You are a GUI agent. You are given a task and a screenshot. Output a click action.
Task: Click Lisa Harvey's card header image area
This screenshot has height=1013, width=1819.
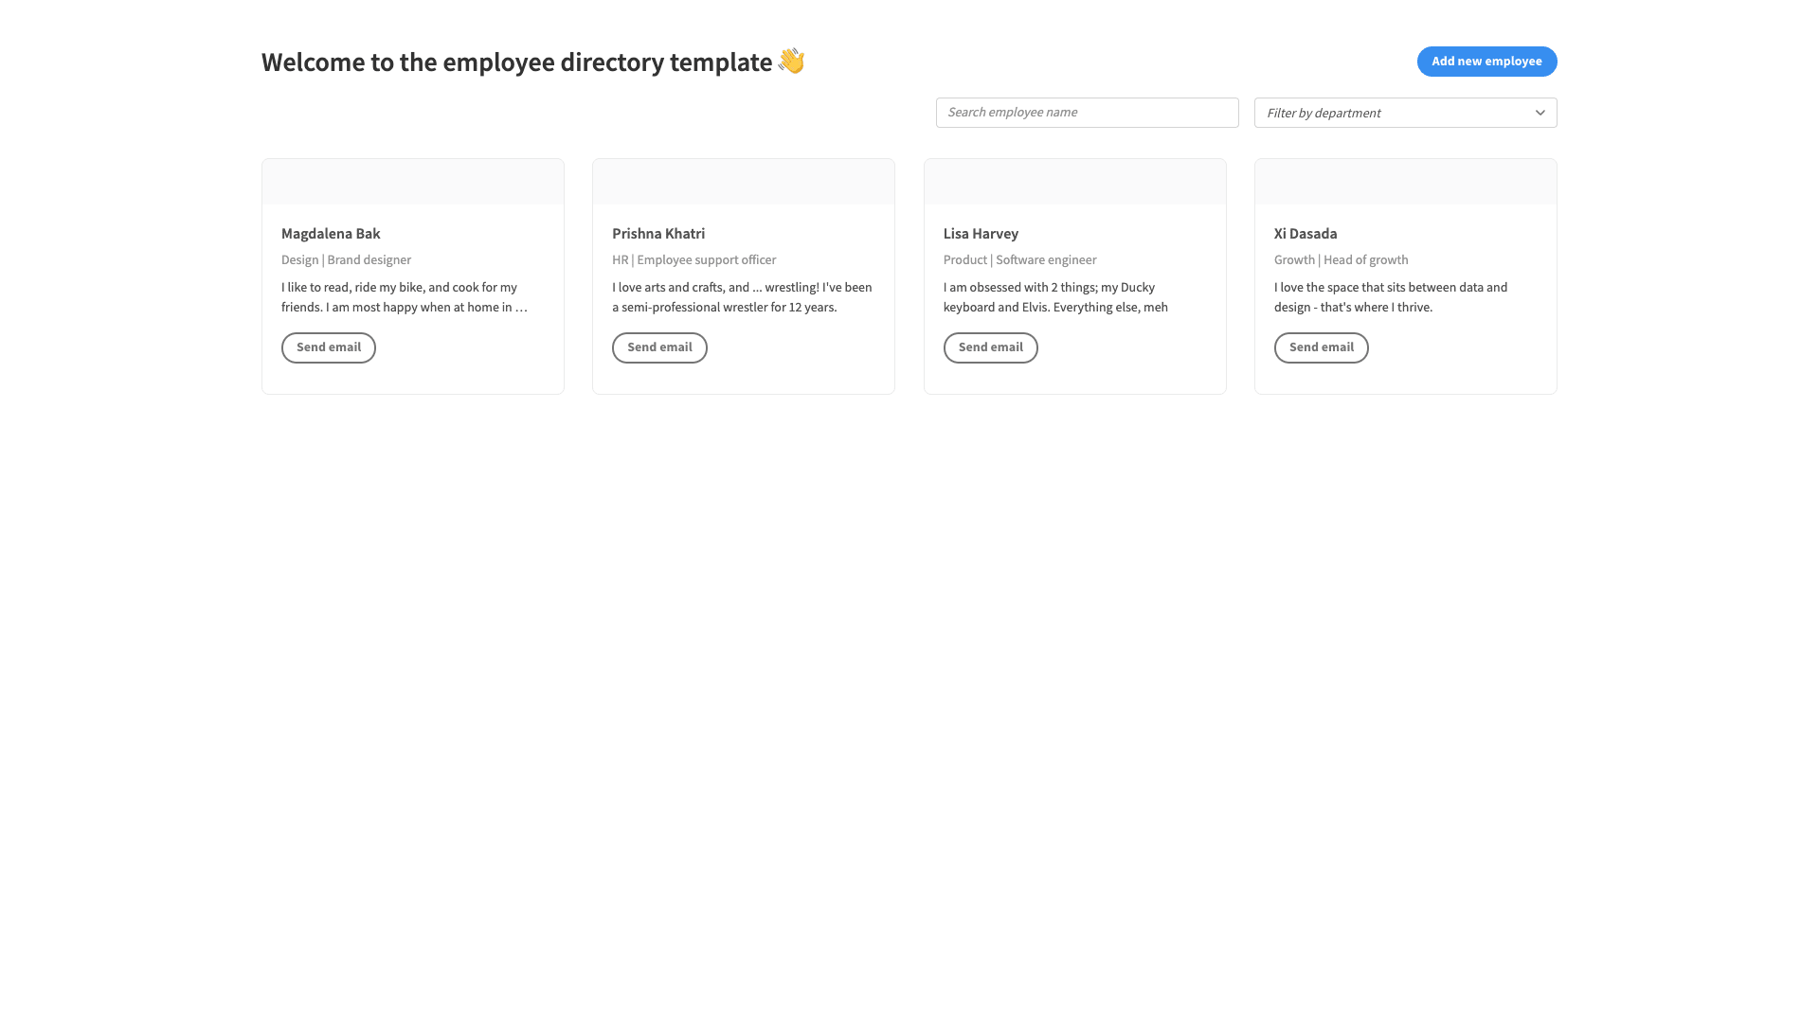click(x=1075, y=182)
